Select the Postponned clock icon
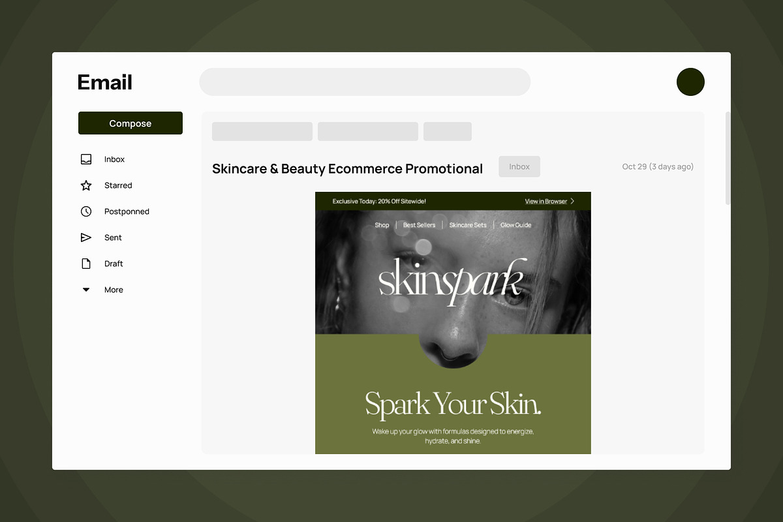The width and height of the screenshot is (783, 522). (x=86, y=211)
